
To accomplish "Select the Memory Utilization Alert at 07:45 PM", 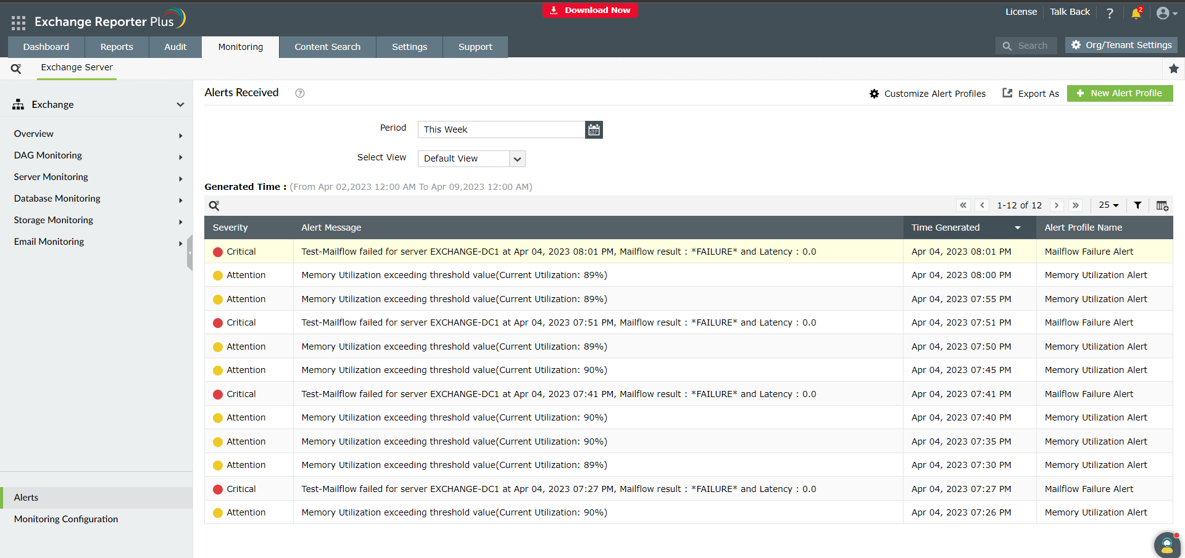I will (1096, 370).
